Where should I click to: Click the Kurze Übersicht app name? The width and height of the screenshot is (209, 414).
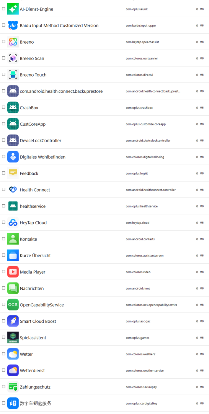tap(35, 256)
